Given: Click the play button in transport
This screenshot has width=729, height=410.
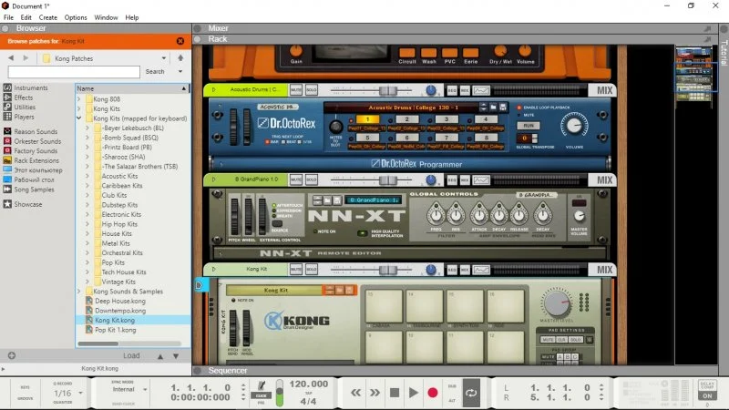Looking at the screenshot, I should 413,393.
